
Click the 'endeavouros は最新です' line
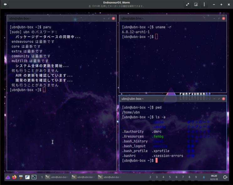pos(33,42)
